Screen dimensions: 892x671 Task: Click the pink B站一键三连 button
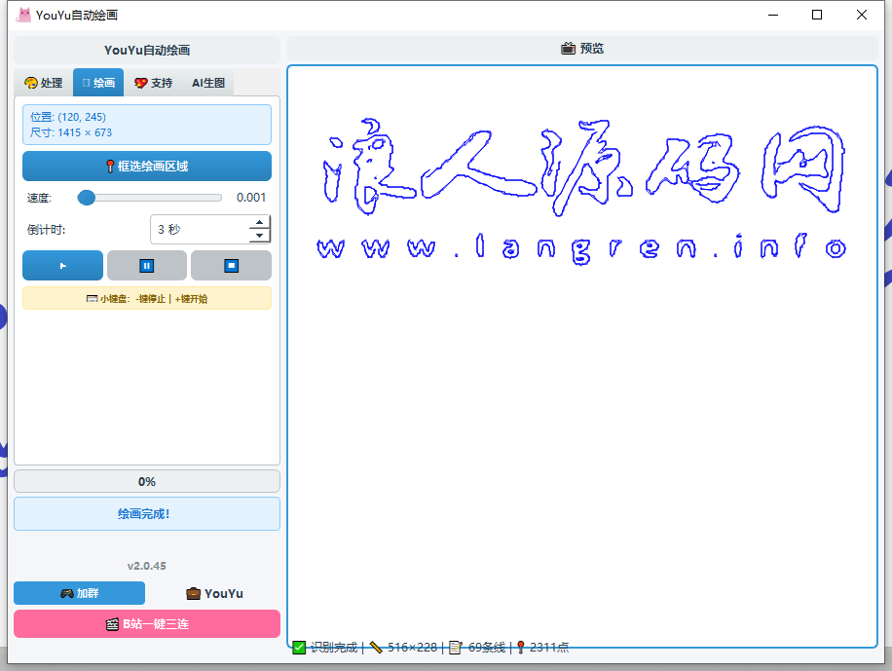pyautogui.click(x=147, y=623)
